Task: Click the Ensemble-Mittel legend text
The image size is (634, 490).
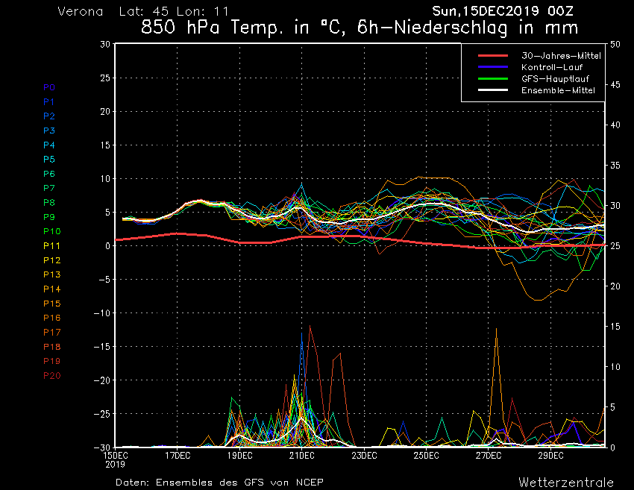Action: (x=558, y=90)
